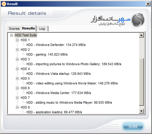This screenshot has height=134, width=152.
Task: Click the scrollbar up arrow
Action: point(141,35)
